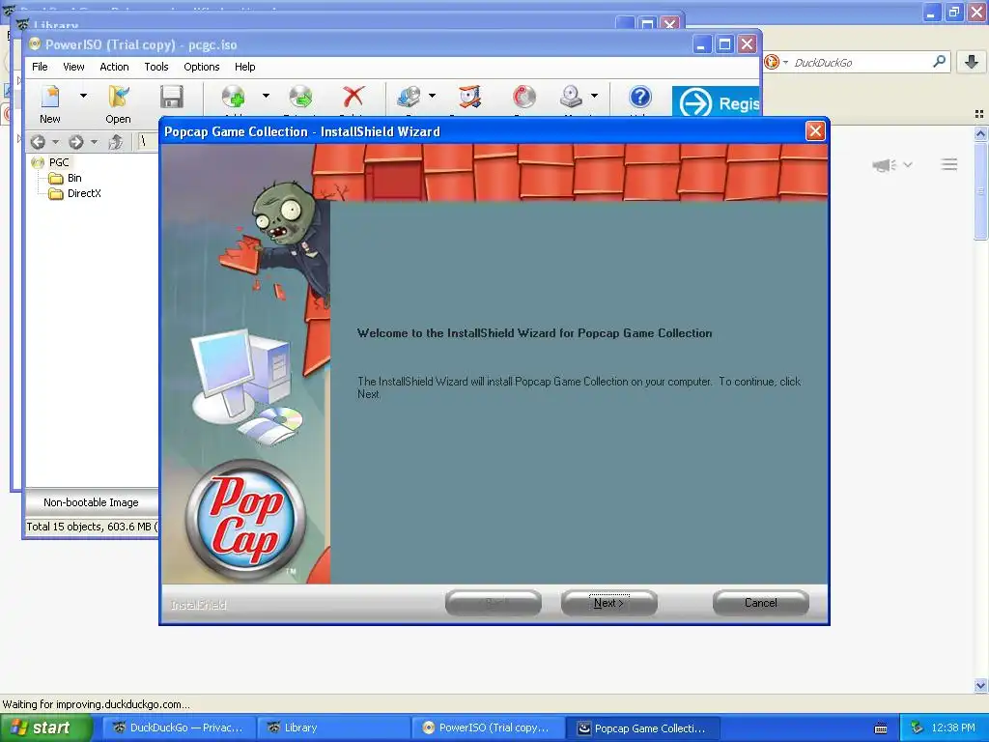This screenshot has height=742, width=989.
Task: Click the Forward navigation arrow in PowerISO
Action: [x=75, y=142]
